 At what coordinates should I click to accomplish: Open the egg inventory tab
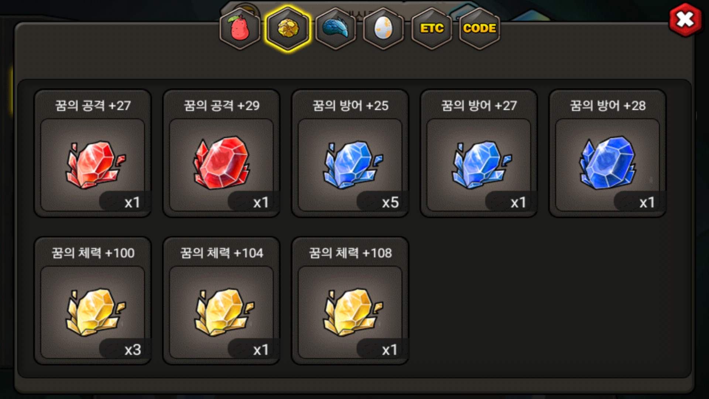[x=384, y=29]
